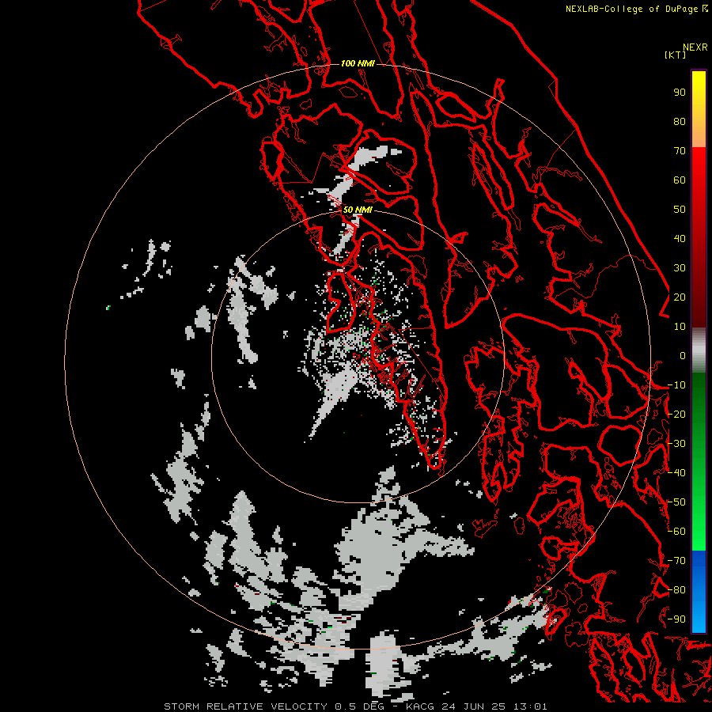Click the 50 value on the velocity scale
Screen dimensions: 712x712
680,210
